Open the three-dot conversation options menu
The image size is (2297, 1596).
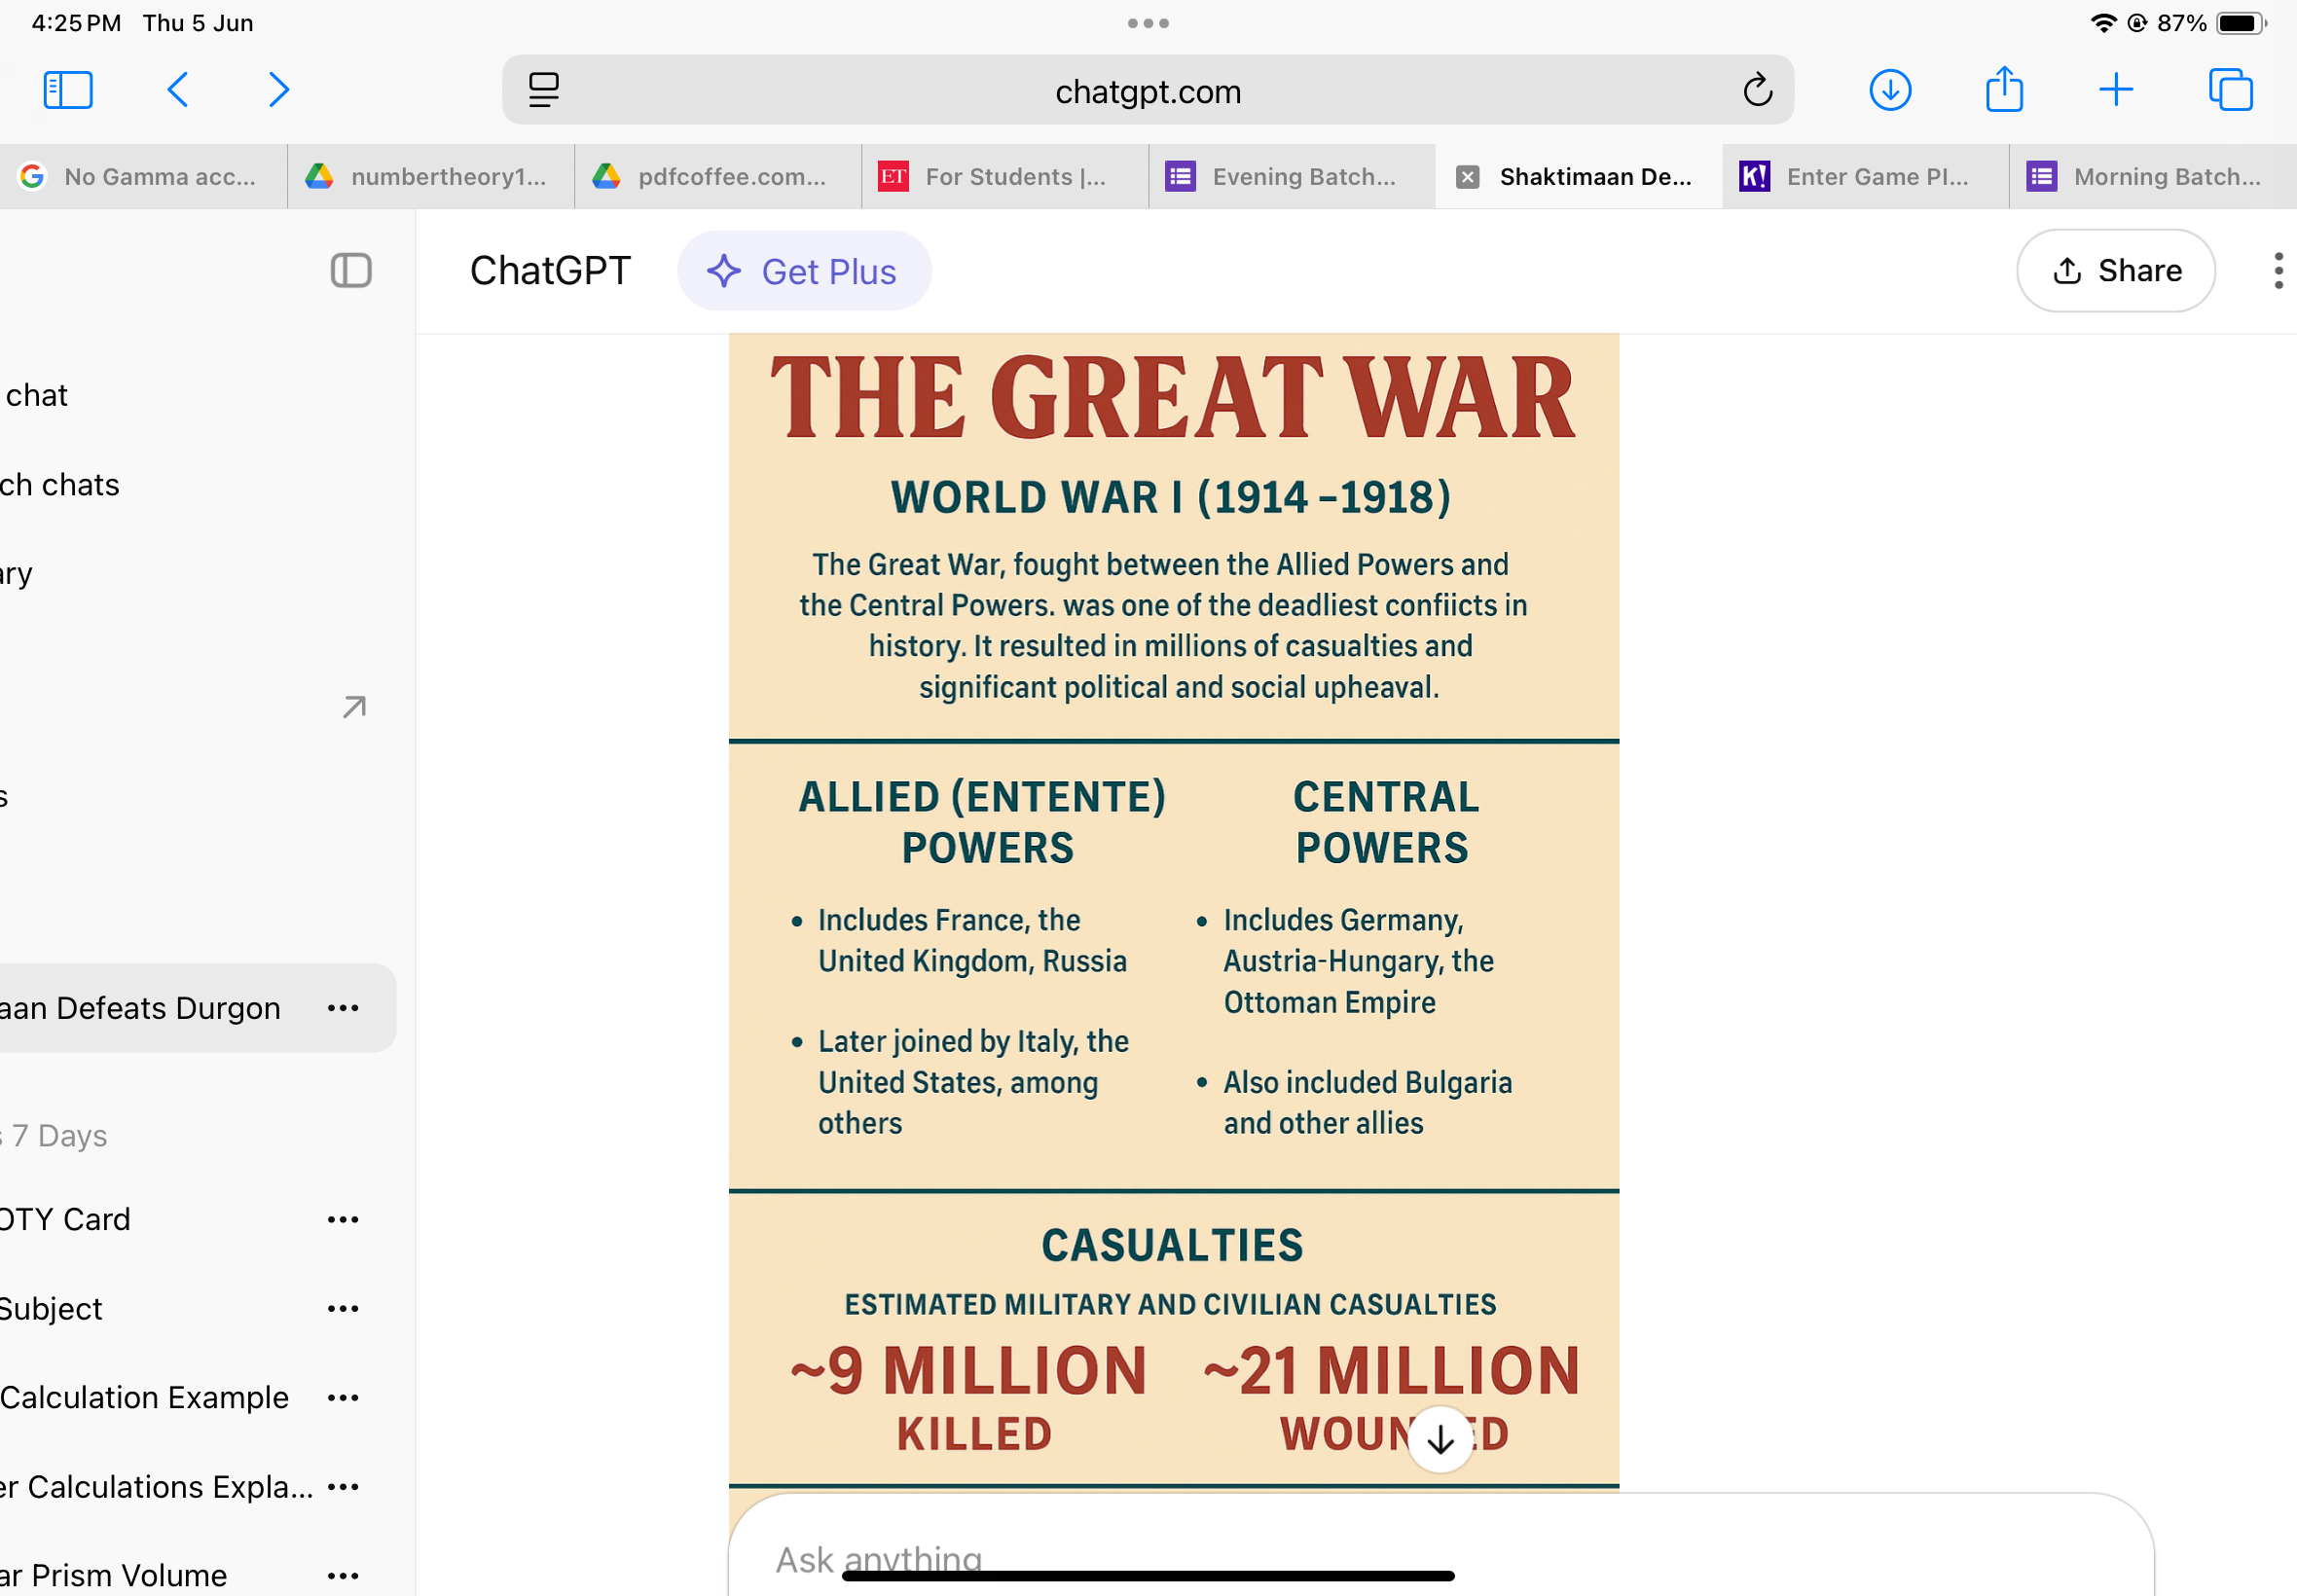tap(2277, 271)
